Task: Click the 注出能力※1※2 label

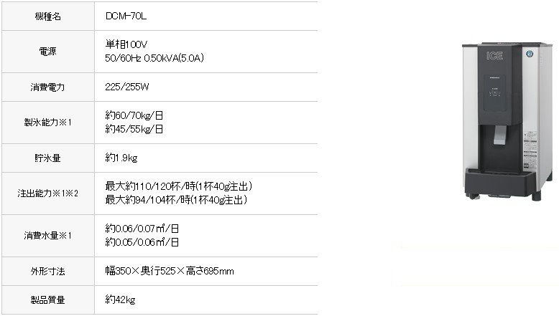Action: click(x=47, y=193)
